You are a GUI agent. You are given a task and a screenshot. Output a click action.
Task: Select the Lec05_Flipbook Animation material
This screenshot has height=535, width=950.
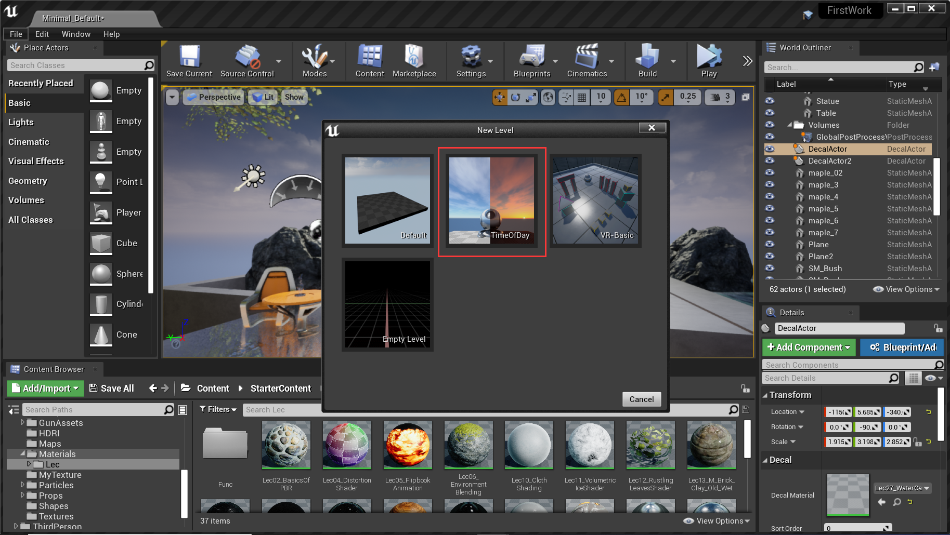point(408,456)
